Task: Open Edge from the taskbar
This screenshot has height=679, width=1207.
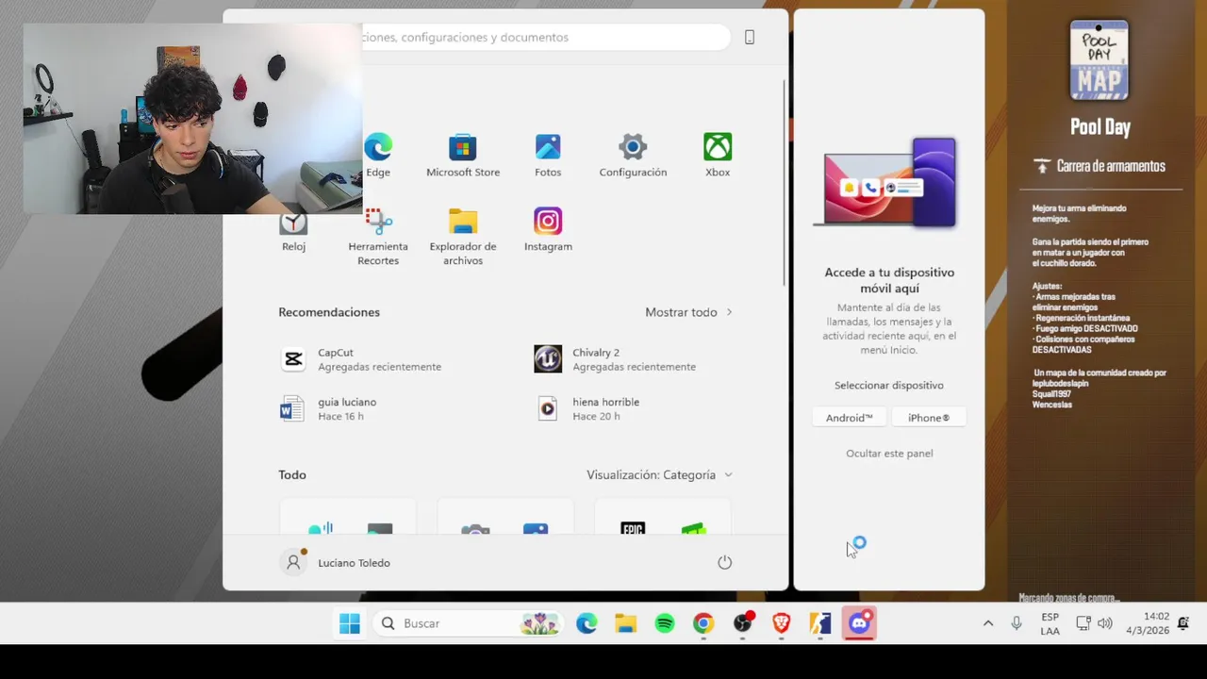Action: coord(587,623)
